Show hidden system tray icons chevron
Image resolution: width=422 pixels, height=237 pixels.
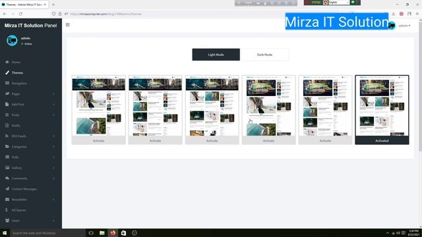click(387, 233)
